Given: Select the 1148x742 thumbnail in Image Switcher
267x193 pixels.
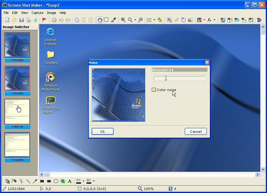Looking at the screenshot, I should click(x=17, y=112).
